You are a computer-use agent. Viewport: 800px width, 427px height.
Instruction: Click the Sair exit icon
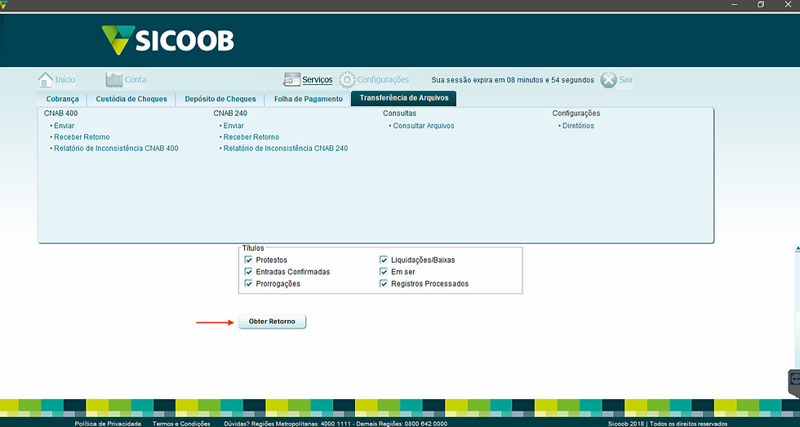(608, 79)
